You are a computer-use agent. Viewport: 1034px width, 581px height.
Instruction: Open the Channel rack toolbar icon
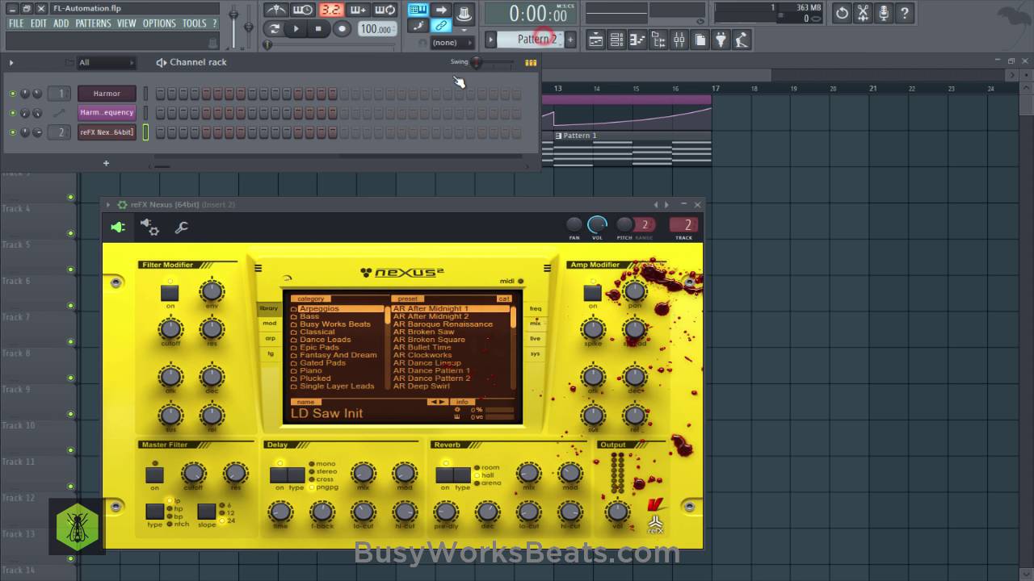(x=616, y=40)
